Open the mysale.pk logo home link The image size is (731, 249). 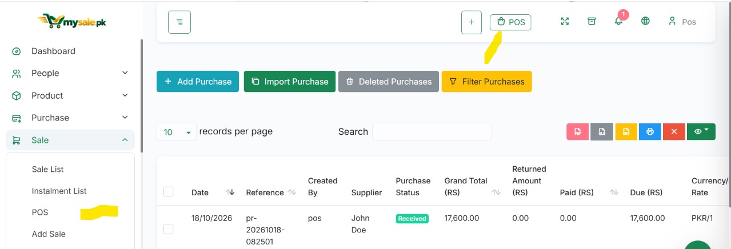click(x=71, y=22)
